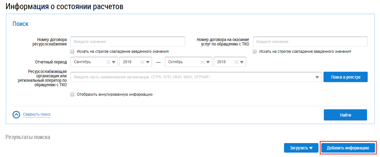Expand the organization selection dropdown arrow
The image size is (380, 157).
(x=317, y=77)
